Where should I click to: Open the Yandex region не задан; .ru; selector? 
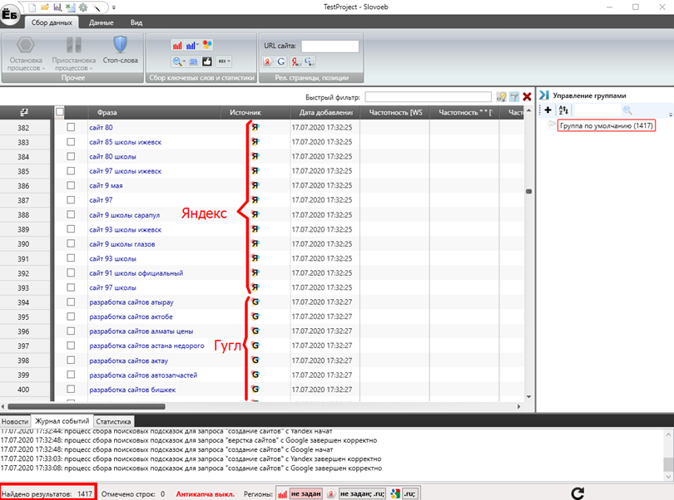pyautogui.click(x=362, y=493)
